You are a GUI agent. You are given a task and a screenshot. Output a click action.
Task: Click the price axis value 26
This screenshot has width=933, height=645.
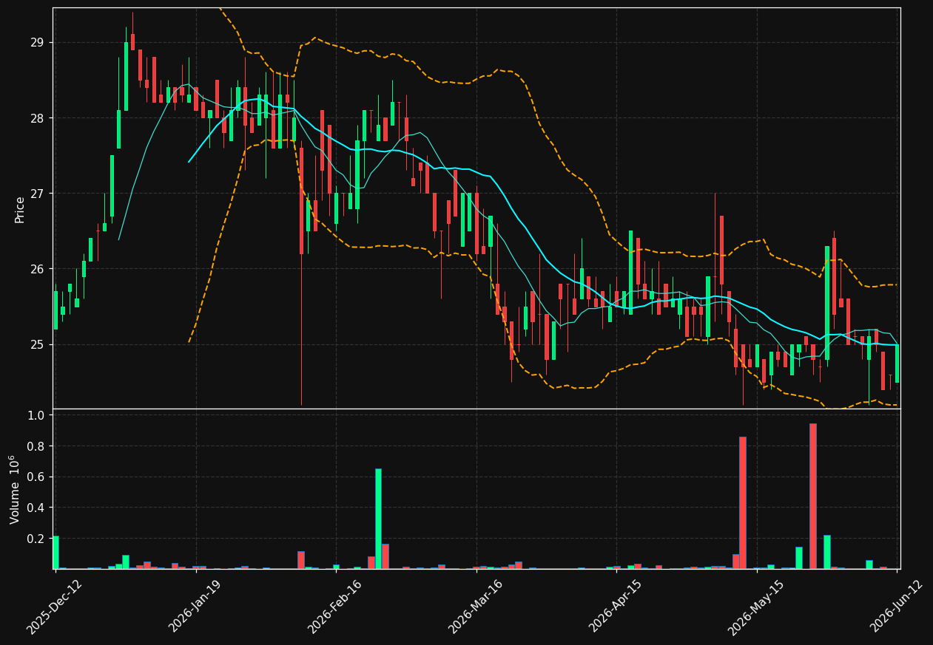(x=37, y=269)
